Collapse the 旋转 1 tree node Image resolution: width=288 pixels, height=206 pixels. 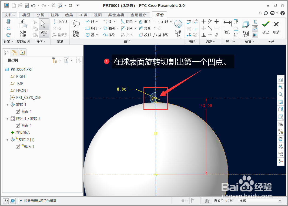(8, 105)
